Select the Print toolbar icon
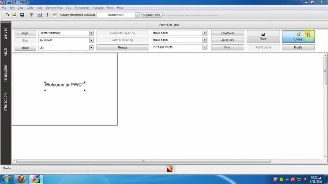 [x=39, y=14]
